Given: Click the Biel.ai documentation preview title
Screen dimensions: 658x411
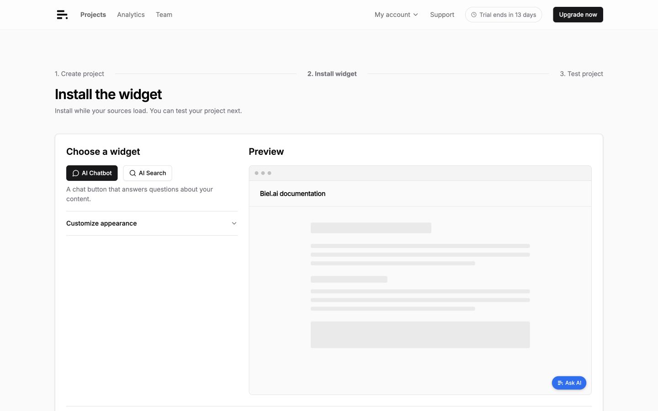Looking at the screenshot, I should [x=292, y=194].
